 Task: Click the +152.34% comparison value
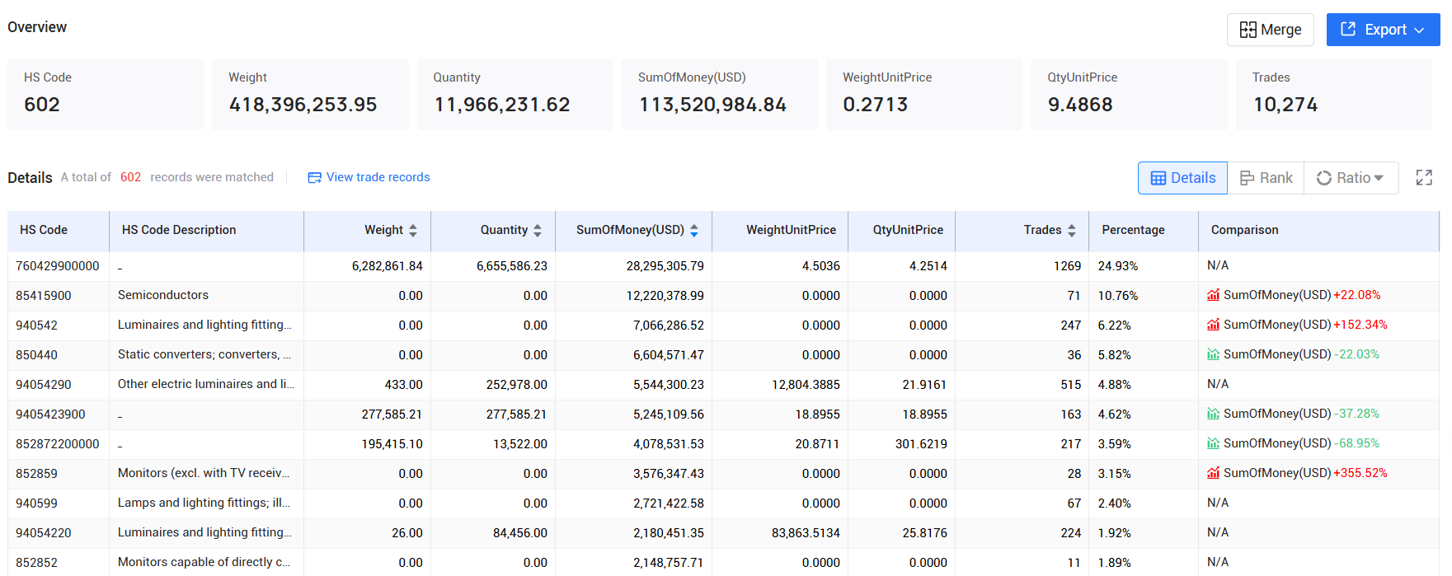pyautogui.click(x=1360, y=325)
